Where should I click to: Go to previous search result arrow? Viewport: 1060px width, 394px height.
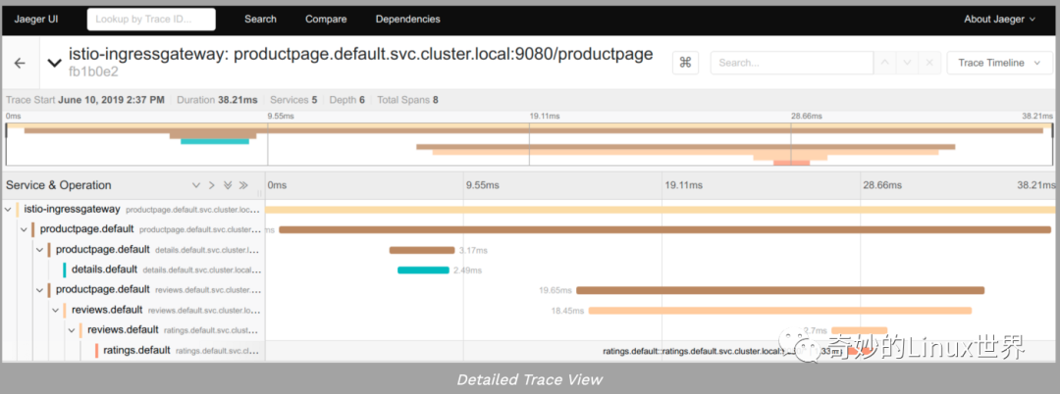click(x=883, y=63)
